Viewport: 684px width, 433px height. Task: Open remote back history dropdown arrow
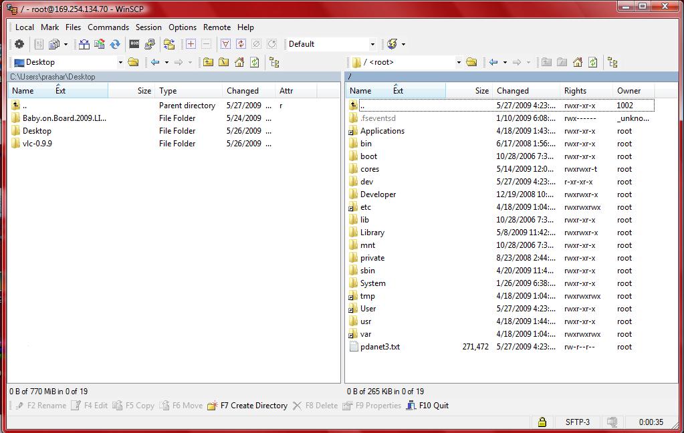[x=505, y=62]
